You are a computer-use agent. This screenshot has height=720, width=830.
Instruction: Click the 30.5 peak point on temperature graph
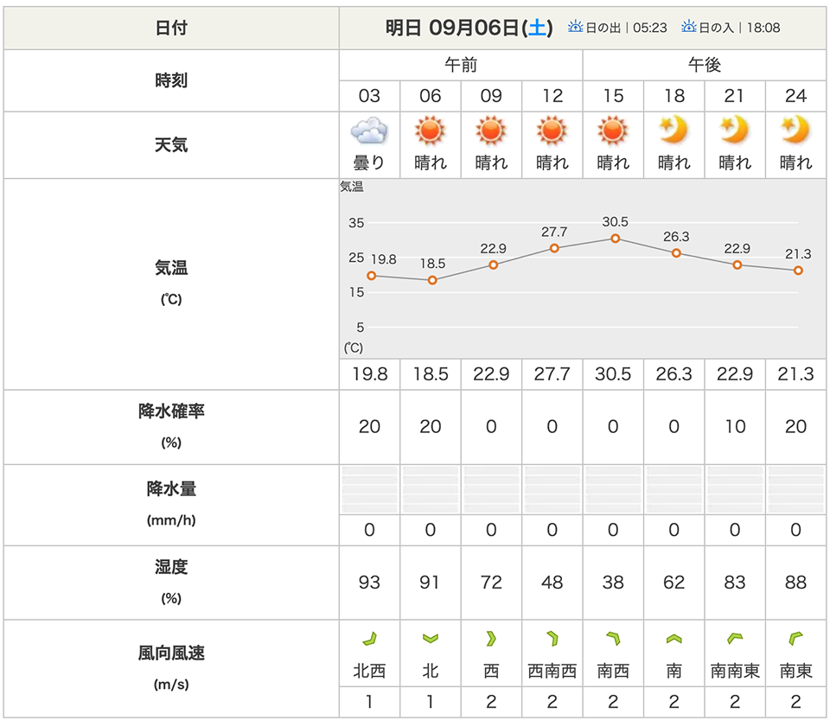tap(615, 239)
